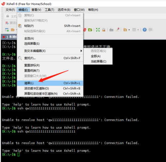166x162 pixels.
Task: Toggle full screen with the green arrows icon
Action: pos(98,30)
